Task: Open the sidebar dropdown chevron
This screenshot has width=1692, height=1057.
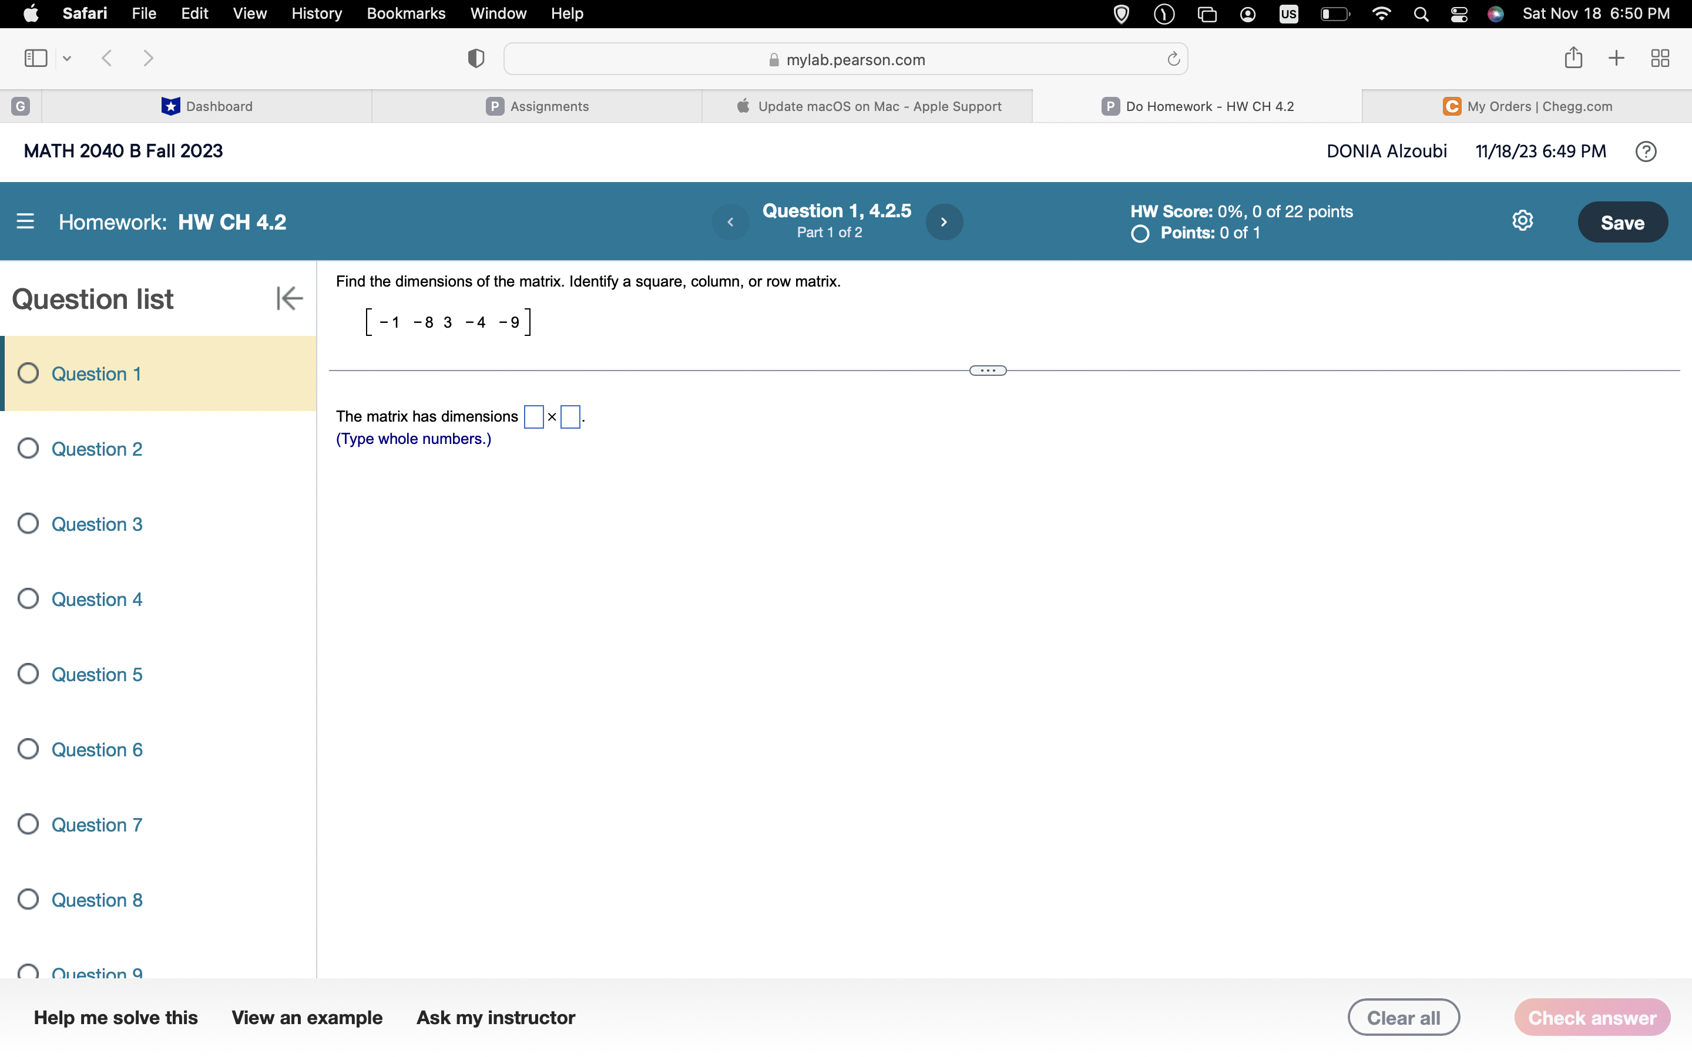Action: click(x=67, y=58)
